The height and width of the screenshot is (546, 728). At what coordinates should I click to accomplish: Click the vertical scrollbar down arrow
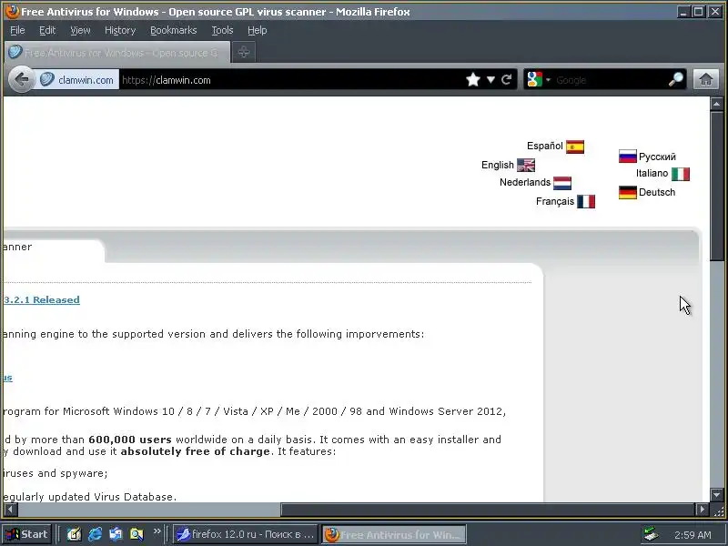pos(716,495)
